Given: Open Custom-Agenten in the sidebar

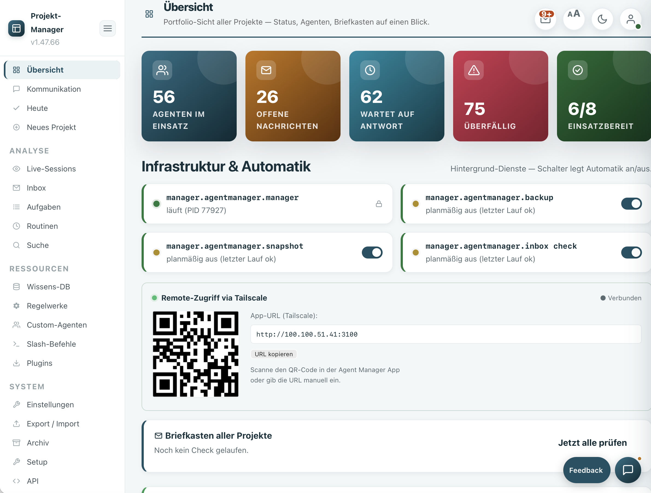Looking at the screenshot, I should (x=62, y=325).
